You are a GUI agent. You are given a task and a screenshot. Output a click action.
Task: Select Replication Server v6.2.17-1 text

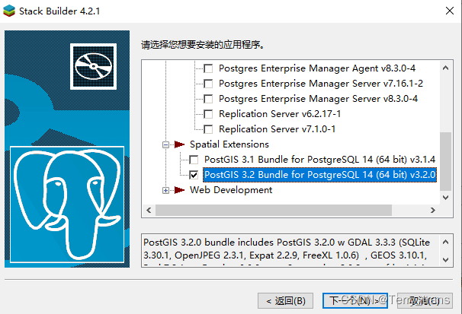tap(280, 114)
